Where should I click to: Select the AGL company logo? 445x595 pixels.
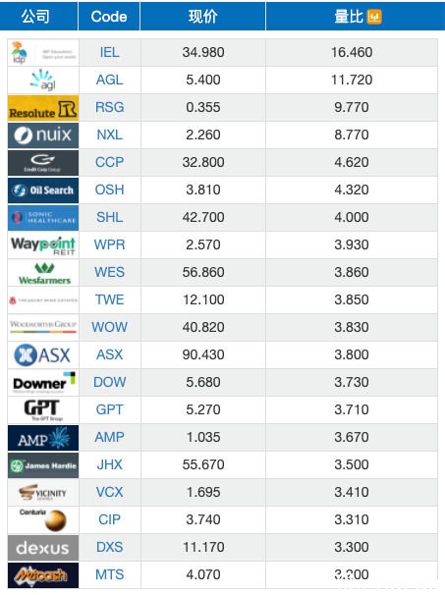coord(43,81)
